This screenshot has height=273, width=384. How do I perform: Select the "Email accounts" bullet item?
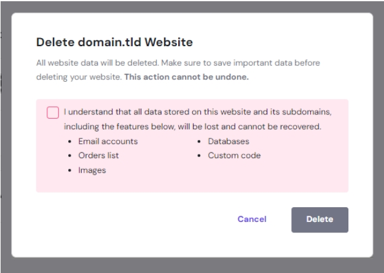click(x=108, y=141)
